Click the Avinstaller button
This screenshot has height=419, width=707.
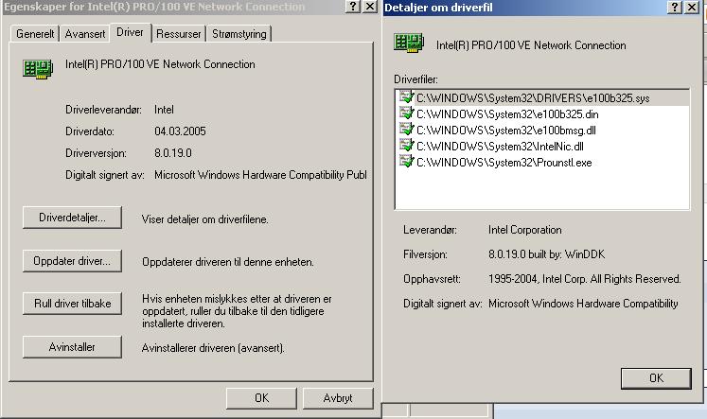(x=72, y=347)
